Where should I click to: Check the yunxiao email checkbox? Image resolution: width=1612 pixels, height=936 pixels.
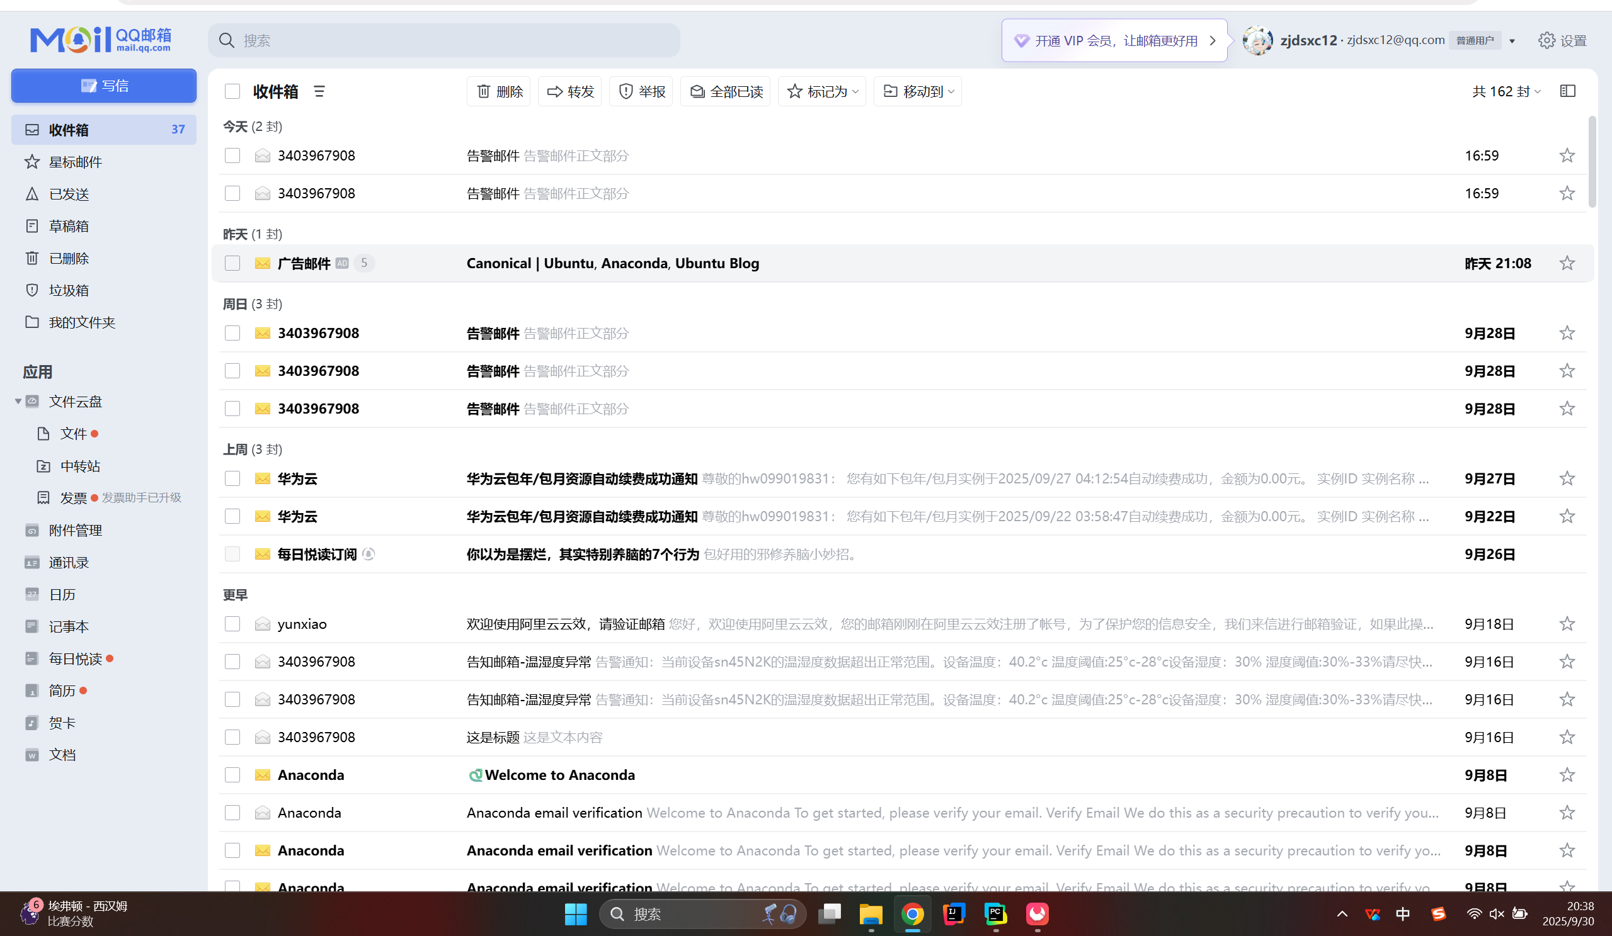pos(232,624)
